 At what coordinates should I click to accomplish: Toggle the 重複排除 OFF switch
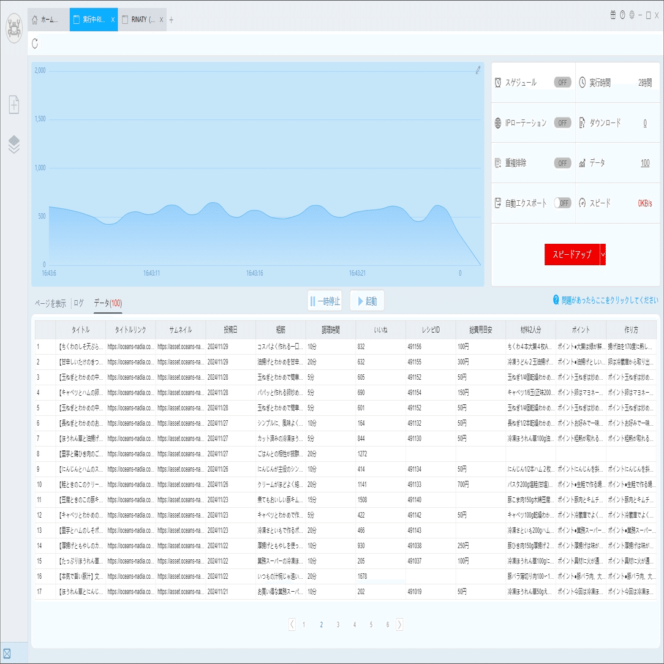[562, 163]
